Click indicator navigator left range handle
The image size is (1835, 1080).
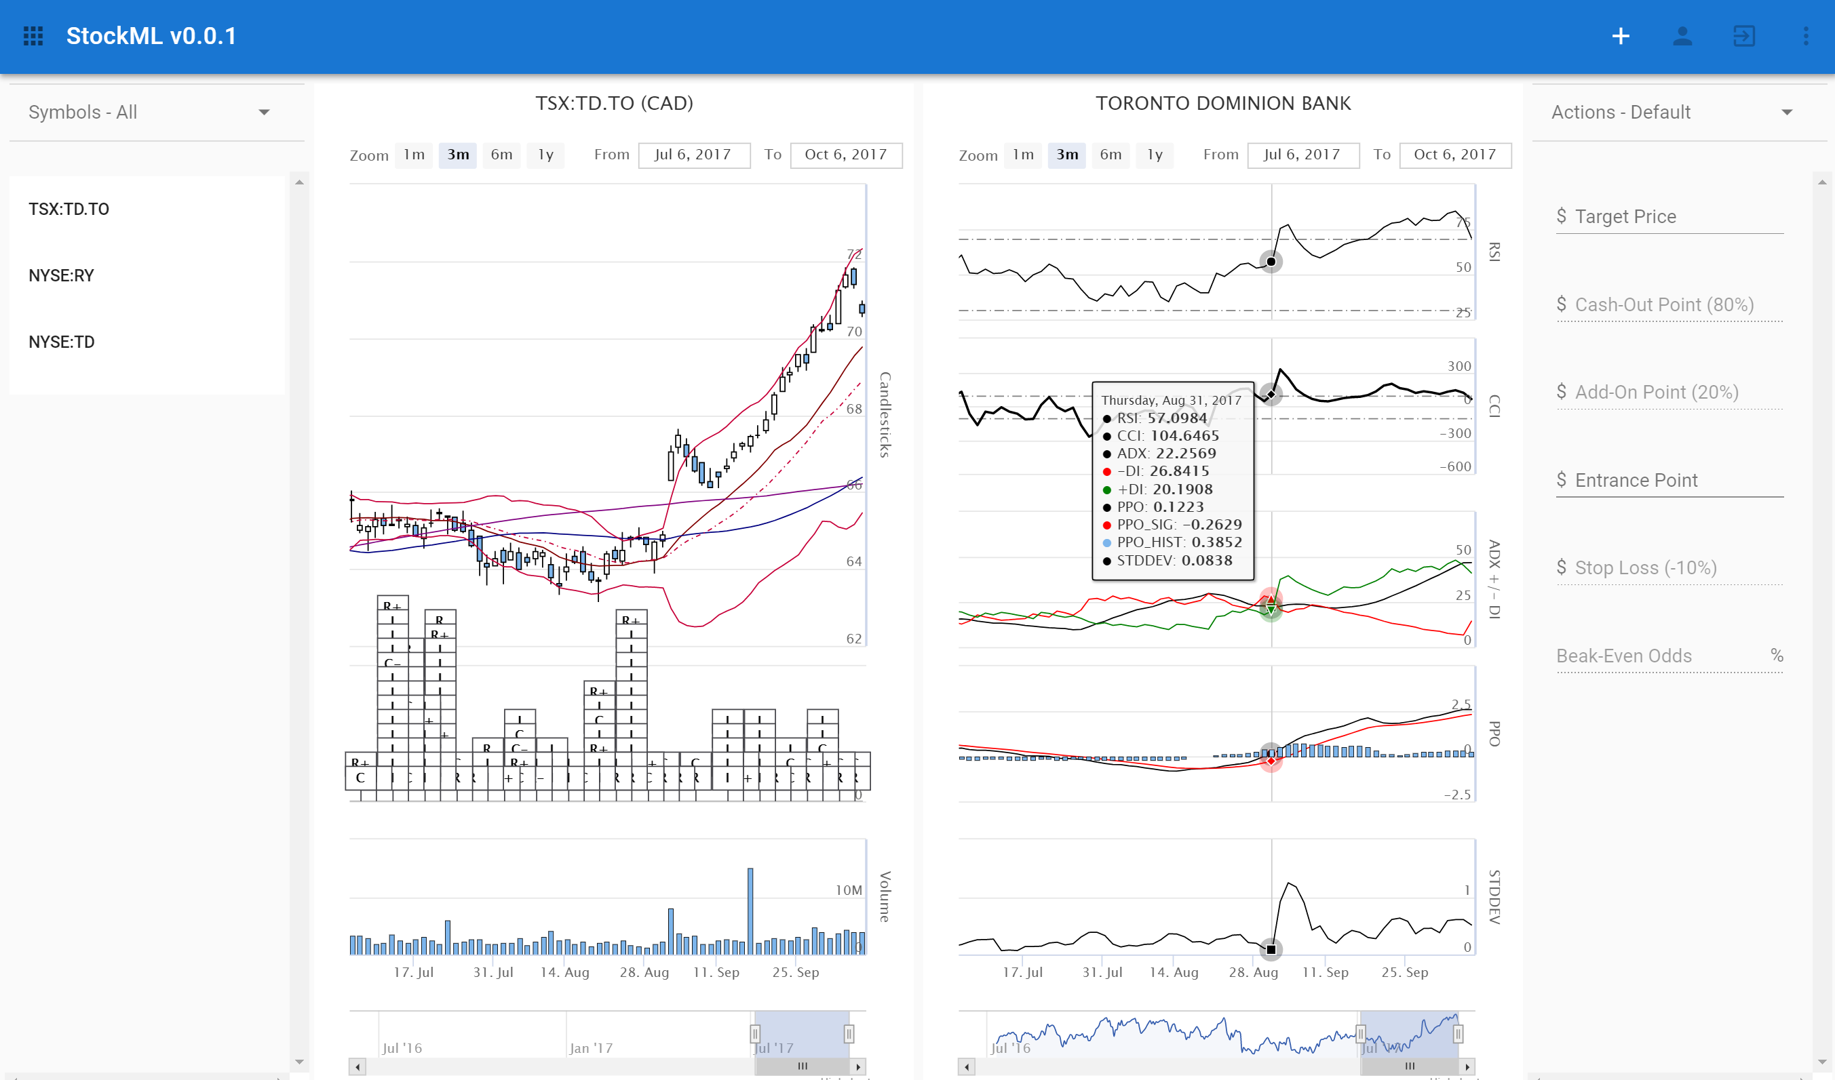pos(1360,1033)
